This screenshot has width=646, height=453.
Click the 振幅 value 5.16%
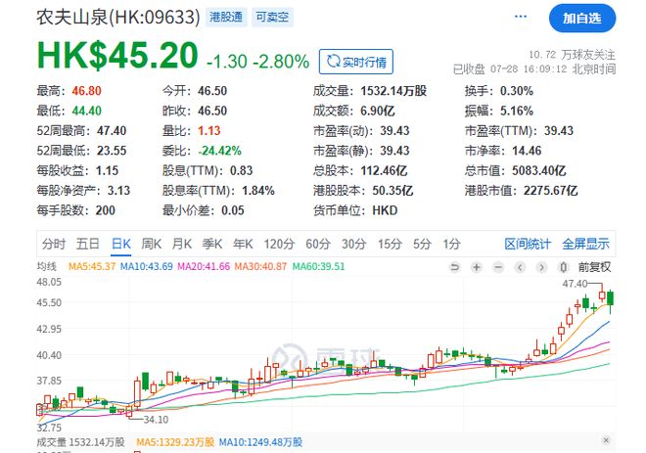(x=517, y=111)
